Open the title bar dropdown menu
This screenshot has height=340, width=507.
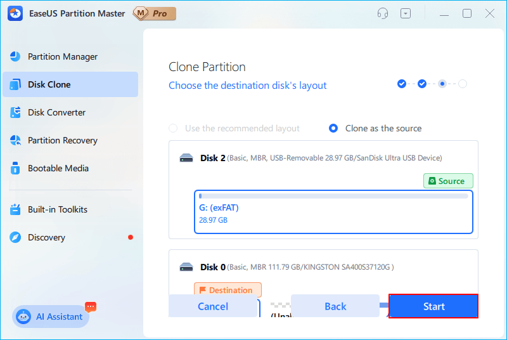[x=406, y=13]
